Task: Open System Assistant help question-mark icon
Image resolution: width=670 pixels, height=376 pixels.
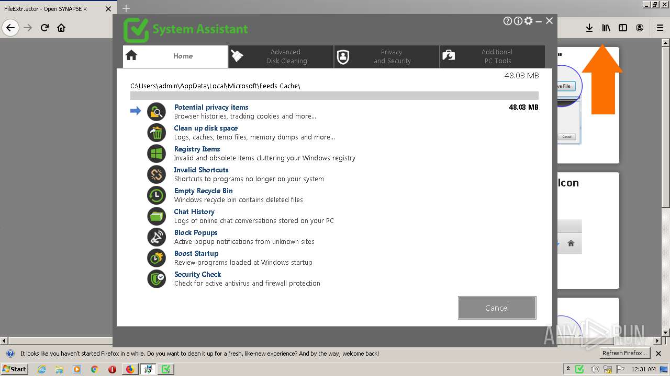Action: click(x=507, y=21)
